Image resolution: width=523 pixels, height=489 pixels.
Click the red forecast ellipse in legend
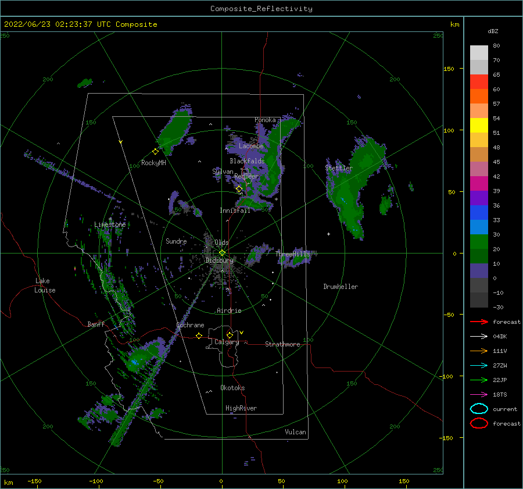pos(479,423)
